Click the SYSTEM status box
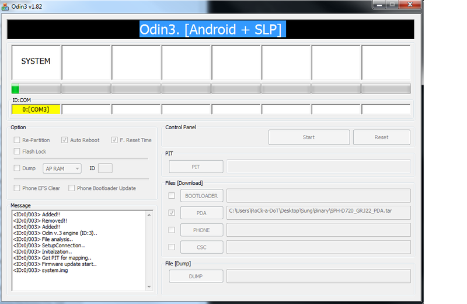 (x=36, y=63)
